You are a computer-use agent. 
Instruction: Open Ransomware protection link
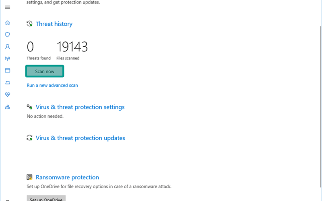(x=67, y=177)
